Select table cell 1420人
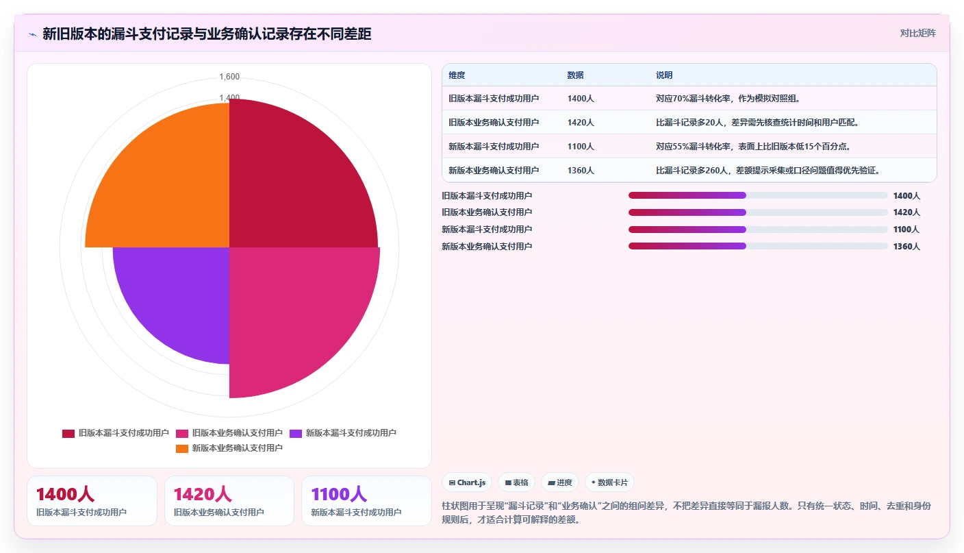Screen dimensions: 964x553 581,123
